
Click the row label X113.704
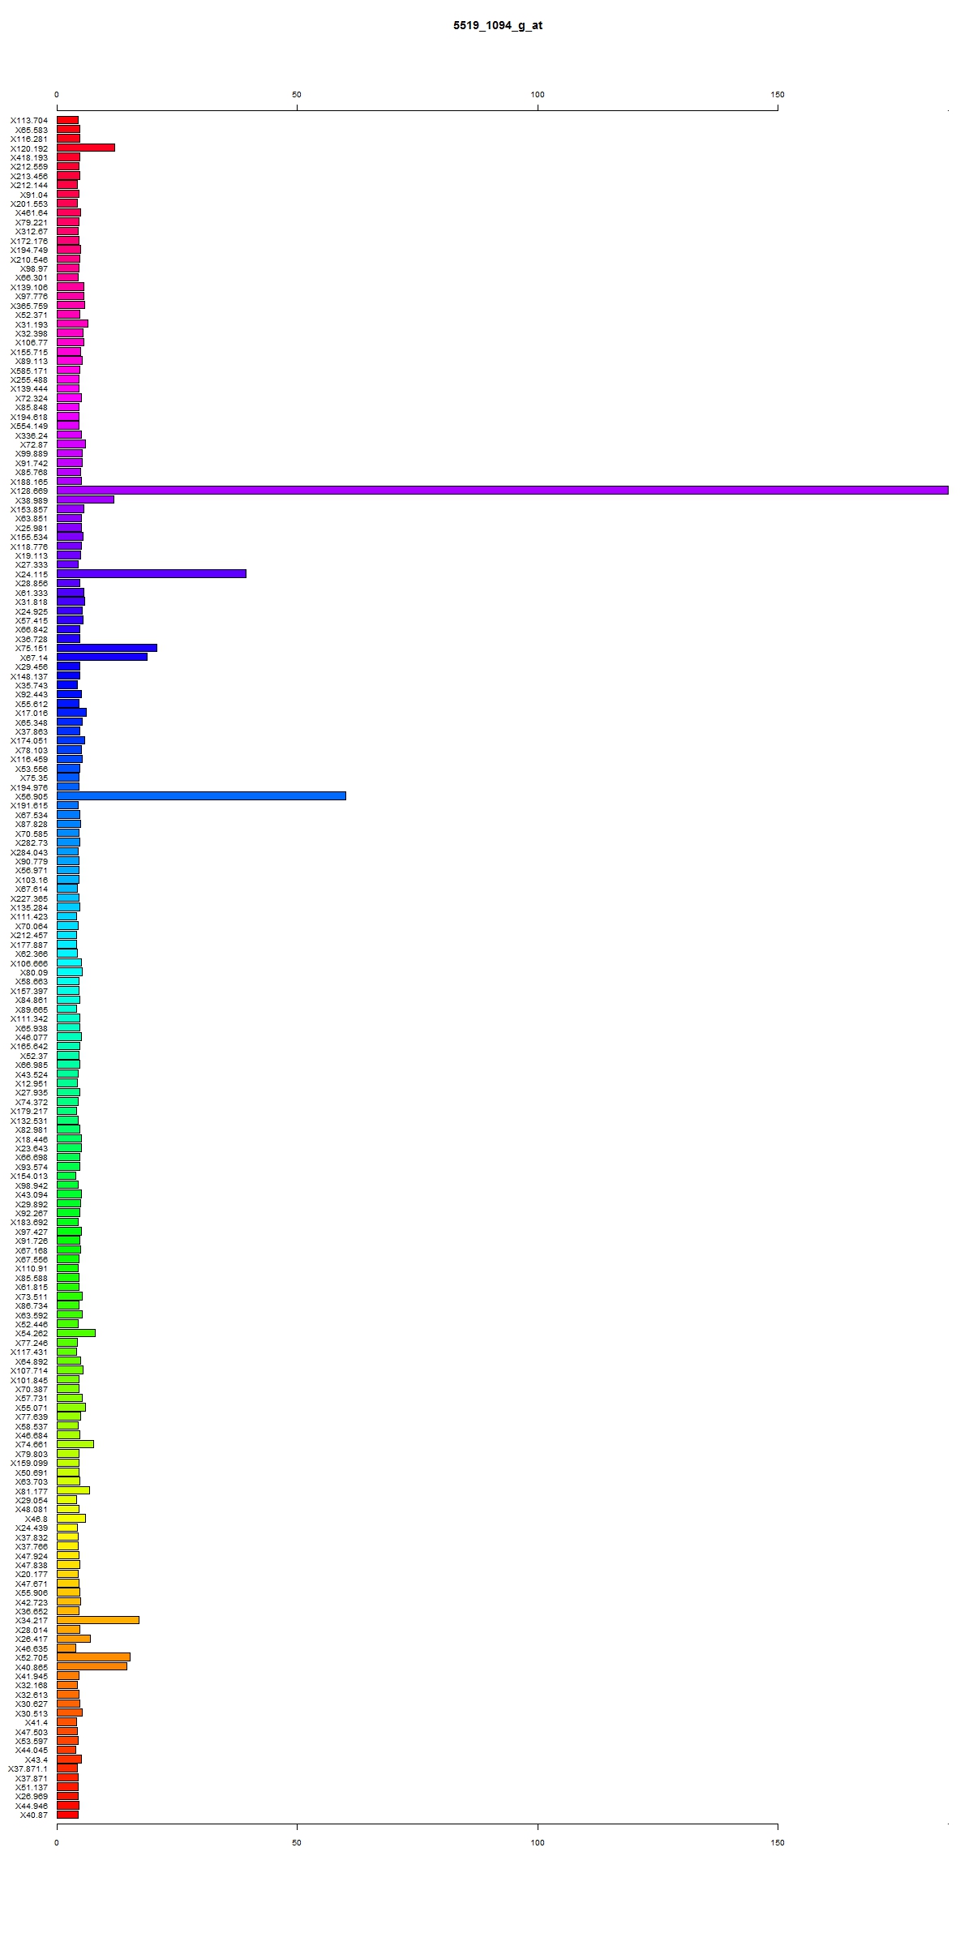29,121
